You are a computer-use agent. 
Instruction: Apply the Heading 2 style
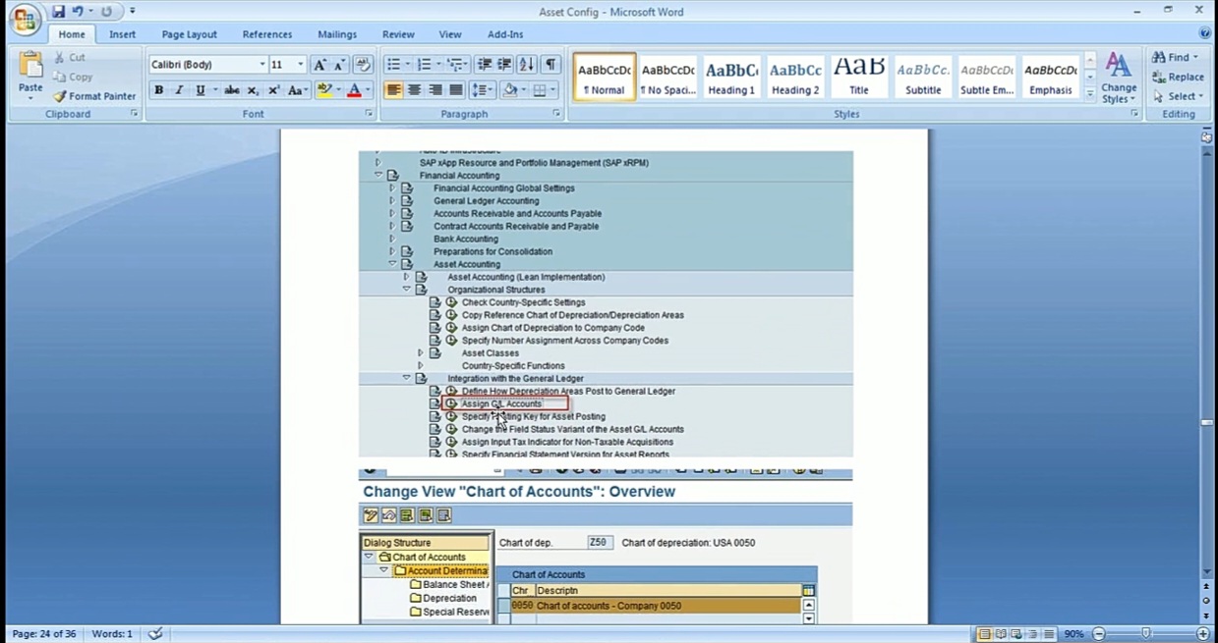click(x=795, y=77)
